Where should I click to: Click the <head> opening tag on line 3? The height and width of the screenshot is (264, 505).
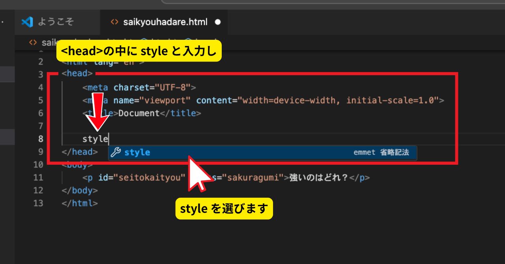tap(77, 74)
